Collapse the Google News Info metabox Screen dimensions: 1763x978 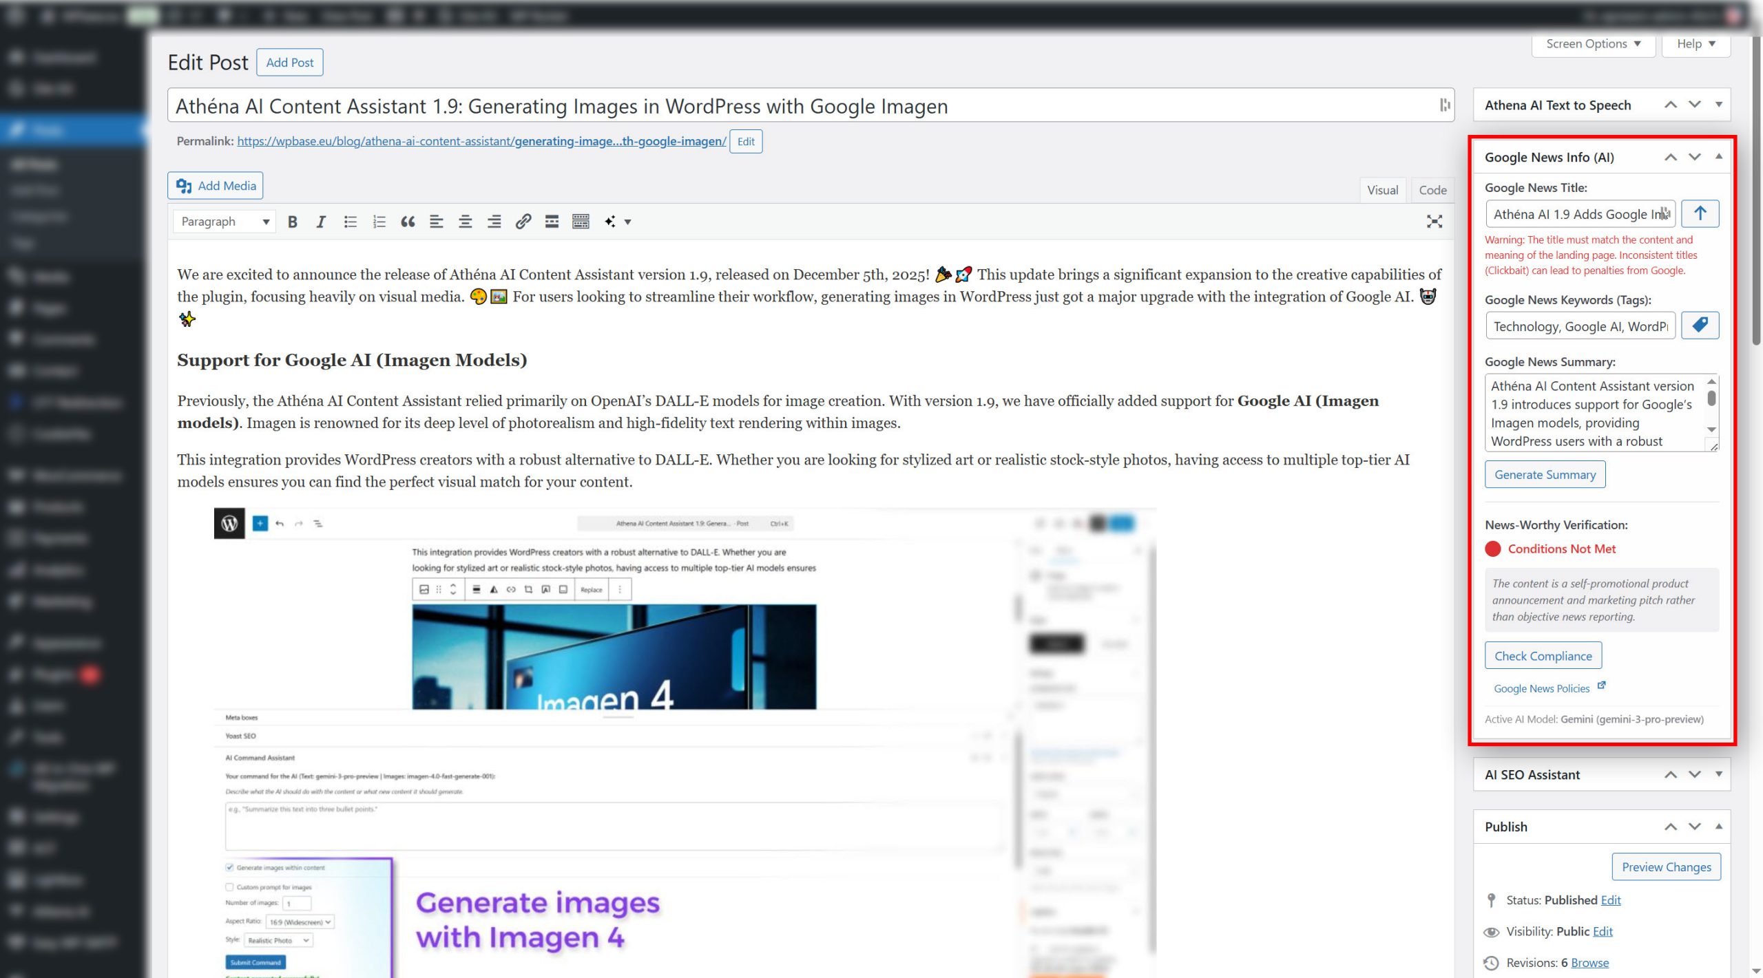pyautogui.click(x=1719, y=157)
